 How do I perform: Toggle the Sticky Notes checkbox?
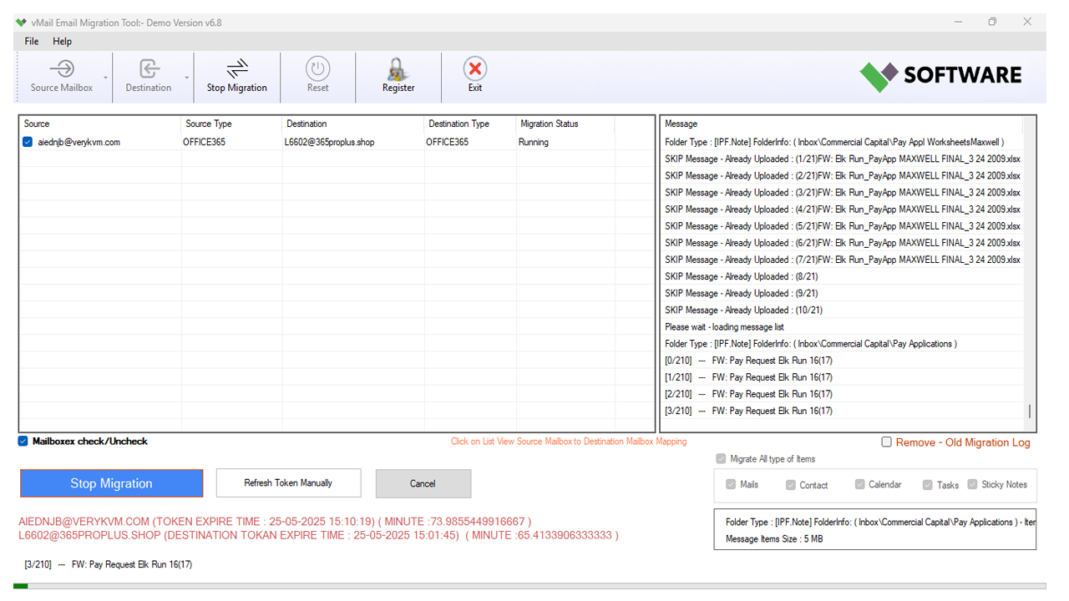point(972,484)
